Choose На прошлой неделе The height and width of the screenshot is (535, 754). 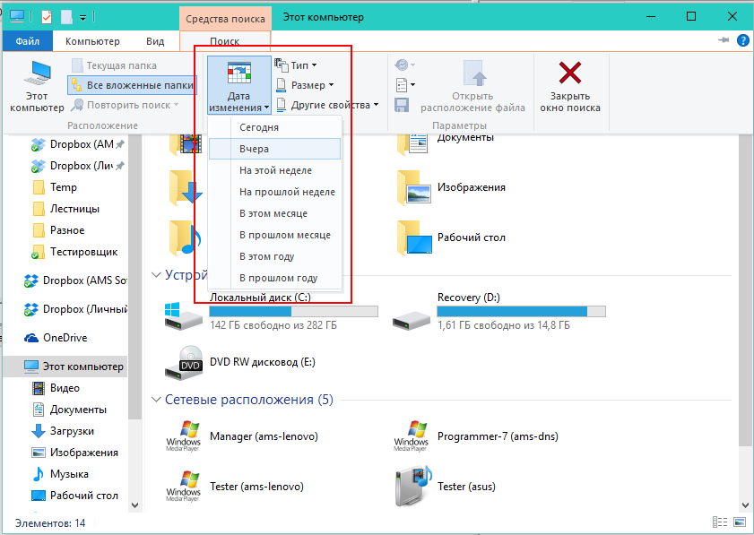coord(274,192)
